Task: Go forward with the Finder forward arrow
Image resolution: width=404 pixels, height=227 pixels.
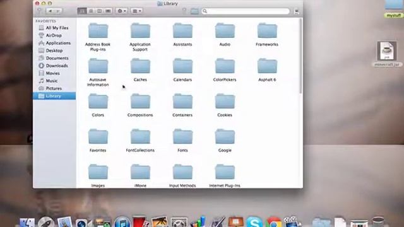Action: point(58,11)
